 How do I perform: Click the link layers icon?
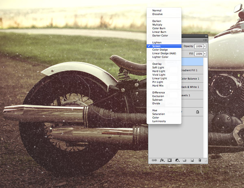pos(155,160)
